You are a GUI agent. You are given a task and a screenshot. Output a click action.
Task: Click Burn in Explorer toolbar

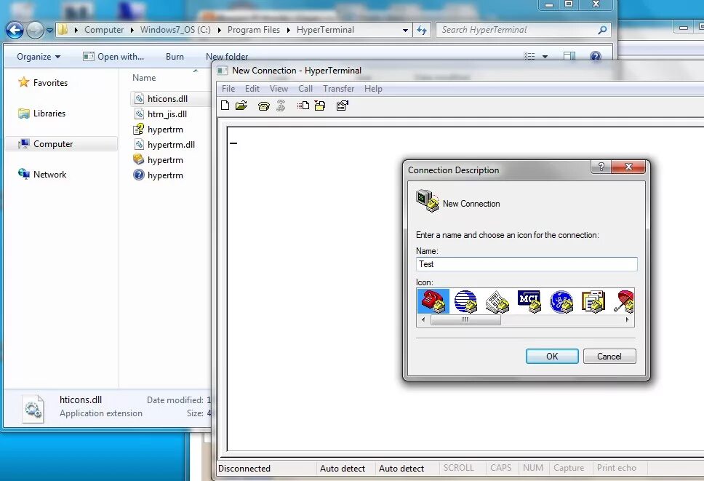click(x=175, y=57)
